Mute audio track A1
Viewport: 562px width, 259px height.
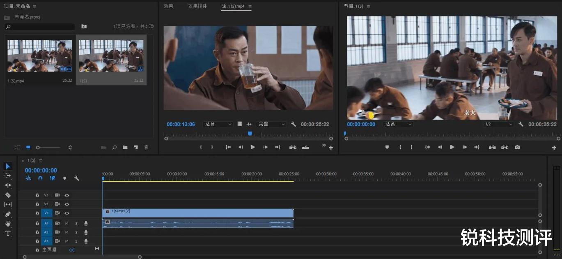67,223
